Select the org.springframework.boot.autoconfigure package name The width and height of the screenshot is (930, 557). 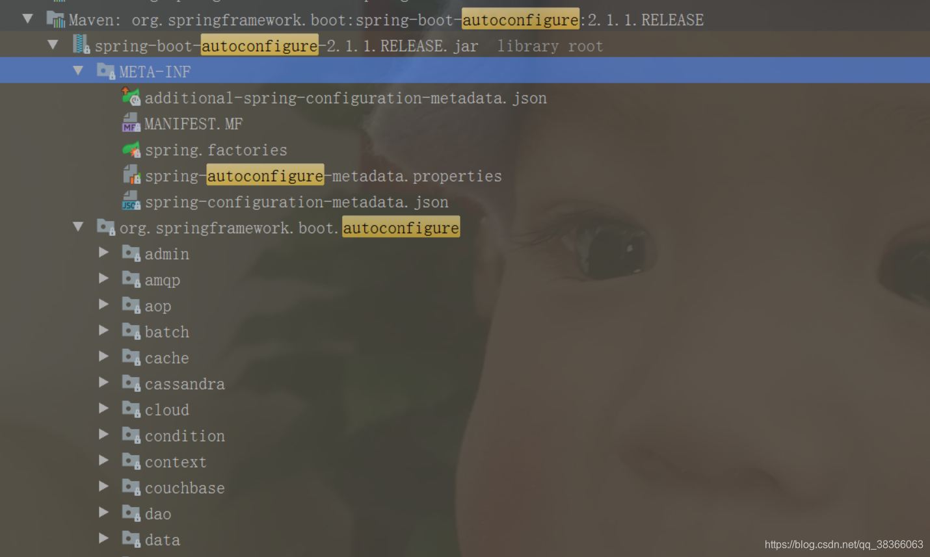pyautogui.click(x=289, y=228)
